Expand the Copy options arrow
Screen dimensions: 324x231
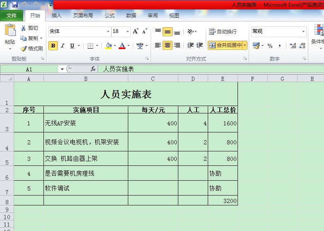[41, 38]
